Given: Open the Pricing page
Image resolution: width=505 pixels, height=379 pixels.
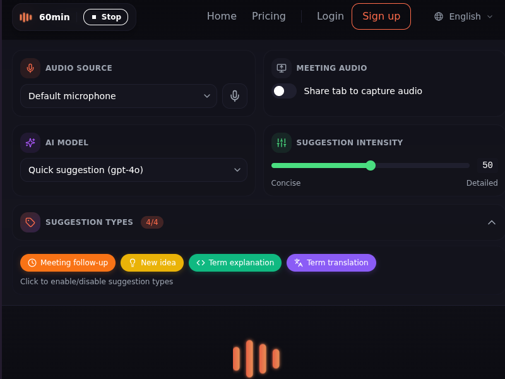Looking at the screenshot, I should click(269, 16).
